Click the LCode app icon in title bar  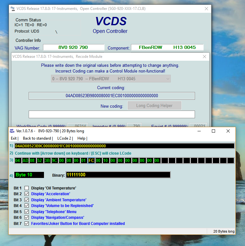[12, 131]
